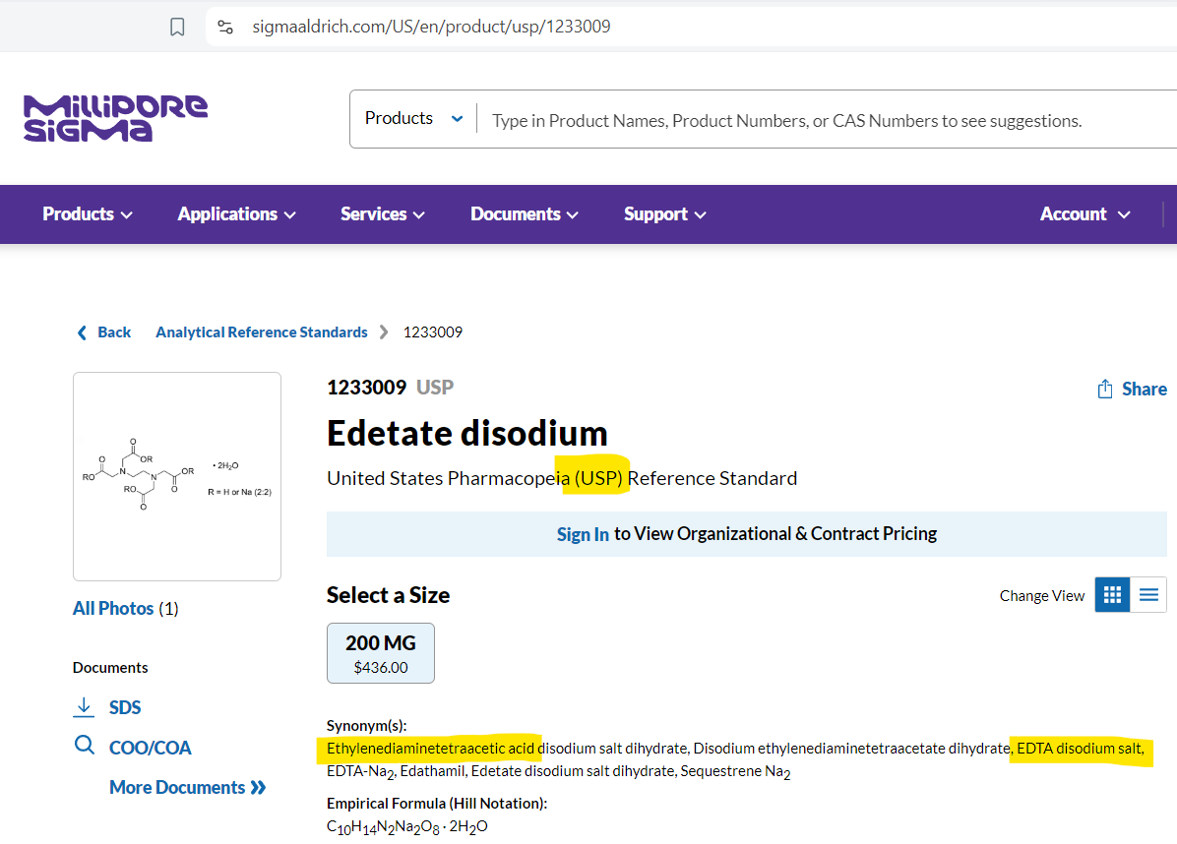Expand the Support navigation menu
Image resolution: width=1177 pixels, height=844 pixels.
(665, 214)
